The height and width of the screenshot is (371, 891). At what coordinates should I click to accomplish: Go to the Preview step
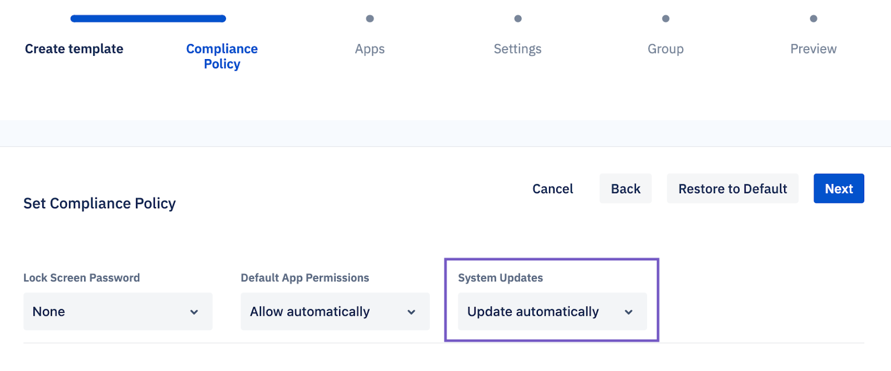(x=813, y=49)
